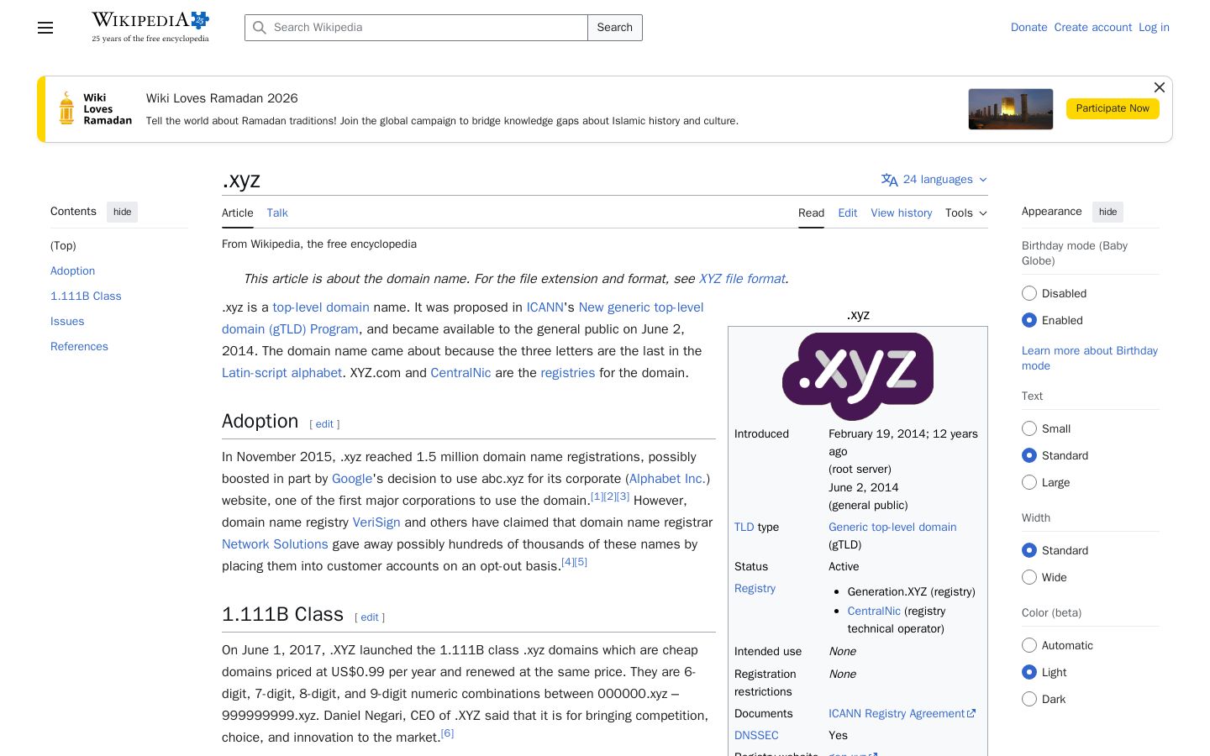Go to Issues section in Contents
1210x756 pixels.
click(x=67, y=322)
